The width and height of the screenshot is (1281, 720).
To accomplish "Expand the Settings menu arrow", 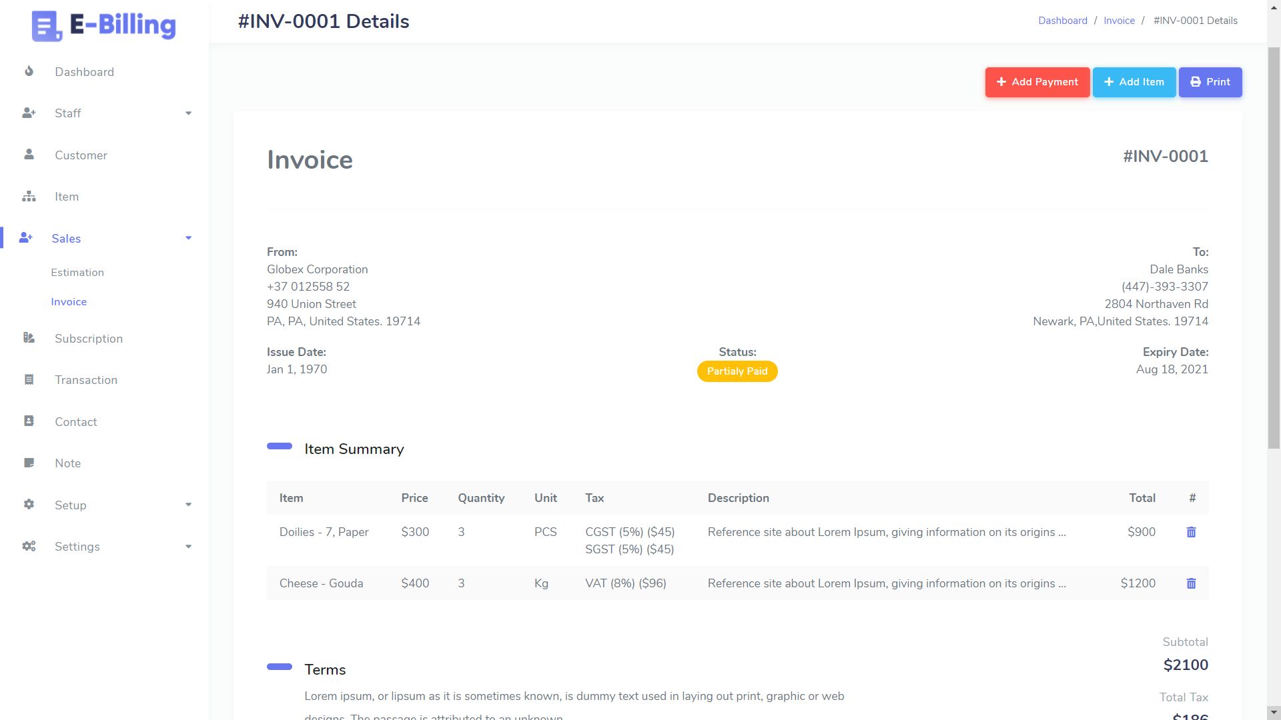I will 188,547.
